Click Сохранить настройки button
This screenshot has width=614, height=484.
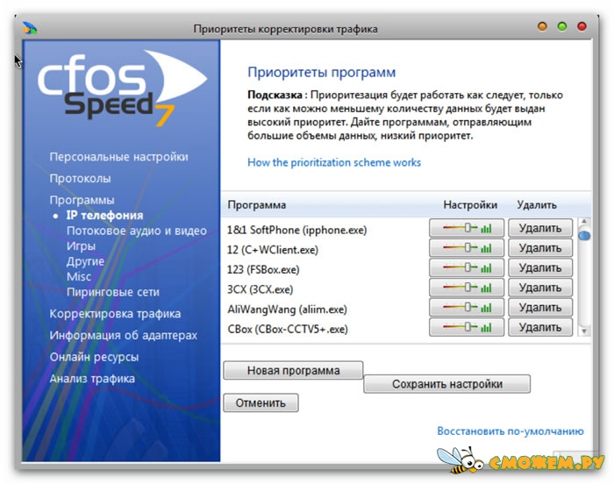[447, 384]
